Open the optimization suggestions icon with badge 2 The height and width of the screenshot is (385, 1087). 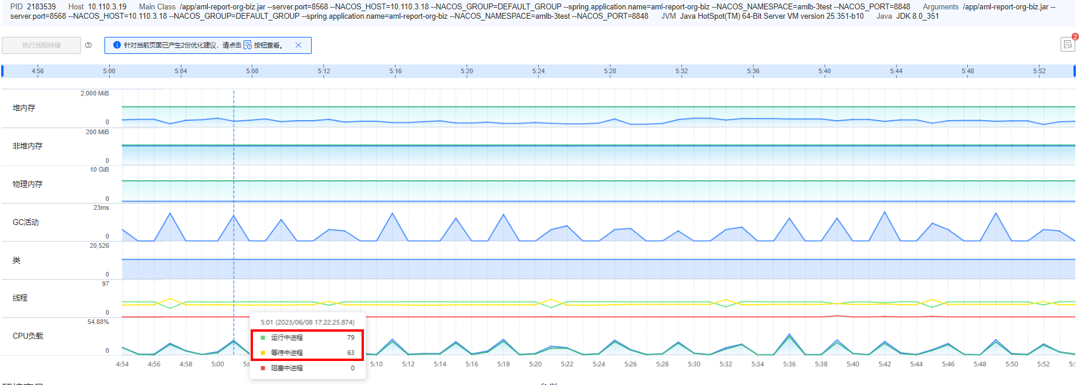pyautogui.click(x=1068, y=45)
